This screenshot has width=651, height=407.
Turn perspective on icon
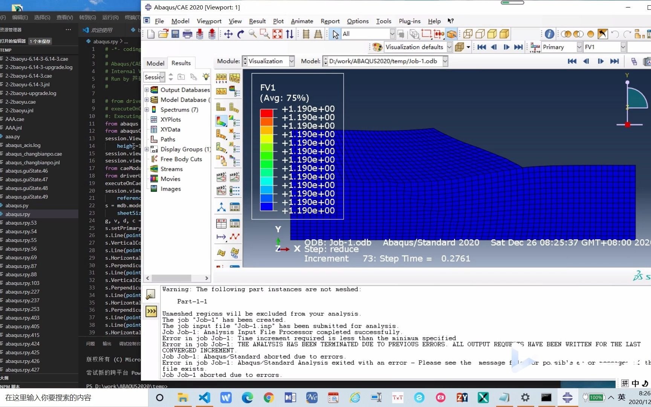[318, 34]
